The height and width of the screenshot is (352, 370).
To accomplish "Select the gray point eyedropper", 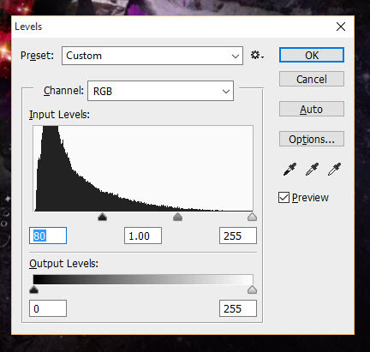I will [x=312, y=170].
